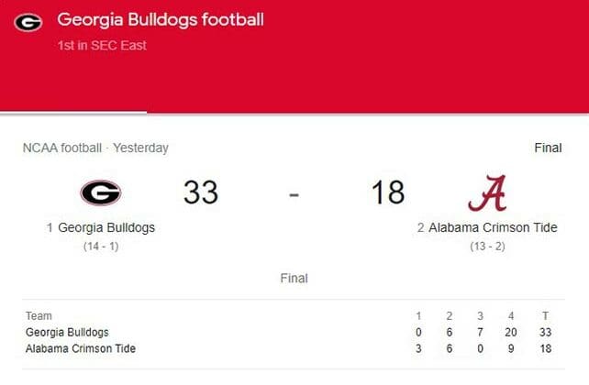Click the 1st in SEC East subtitle
The image size is (589, 385).
[102, 46]
